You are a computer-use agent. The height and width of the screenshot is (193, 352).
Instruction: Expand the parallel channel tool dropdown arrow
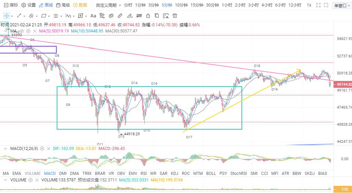[36, 16]
